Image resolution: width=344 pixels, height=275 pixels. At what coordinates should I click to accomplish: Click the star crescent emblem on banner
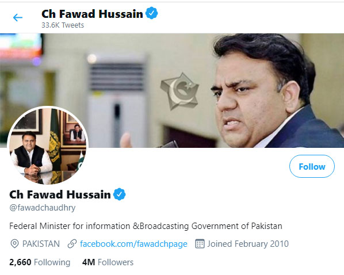point(179,91)
